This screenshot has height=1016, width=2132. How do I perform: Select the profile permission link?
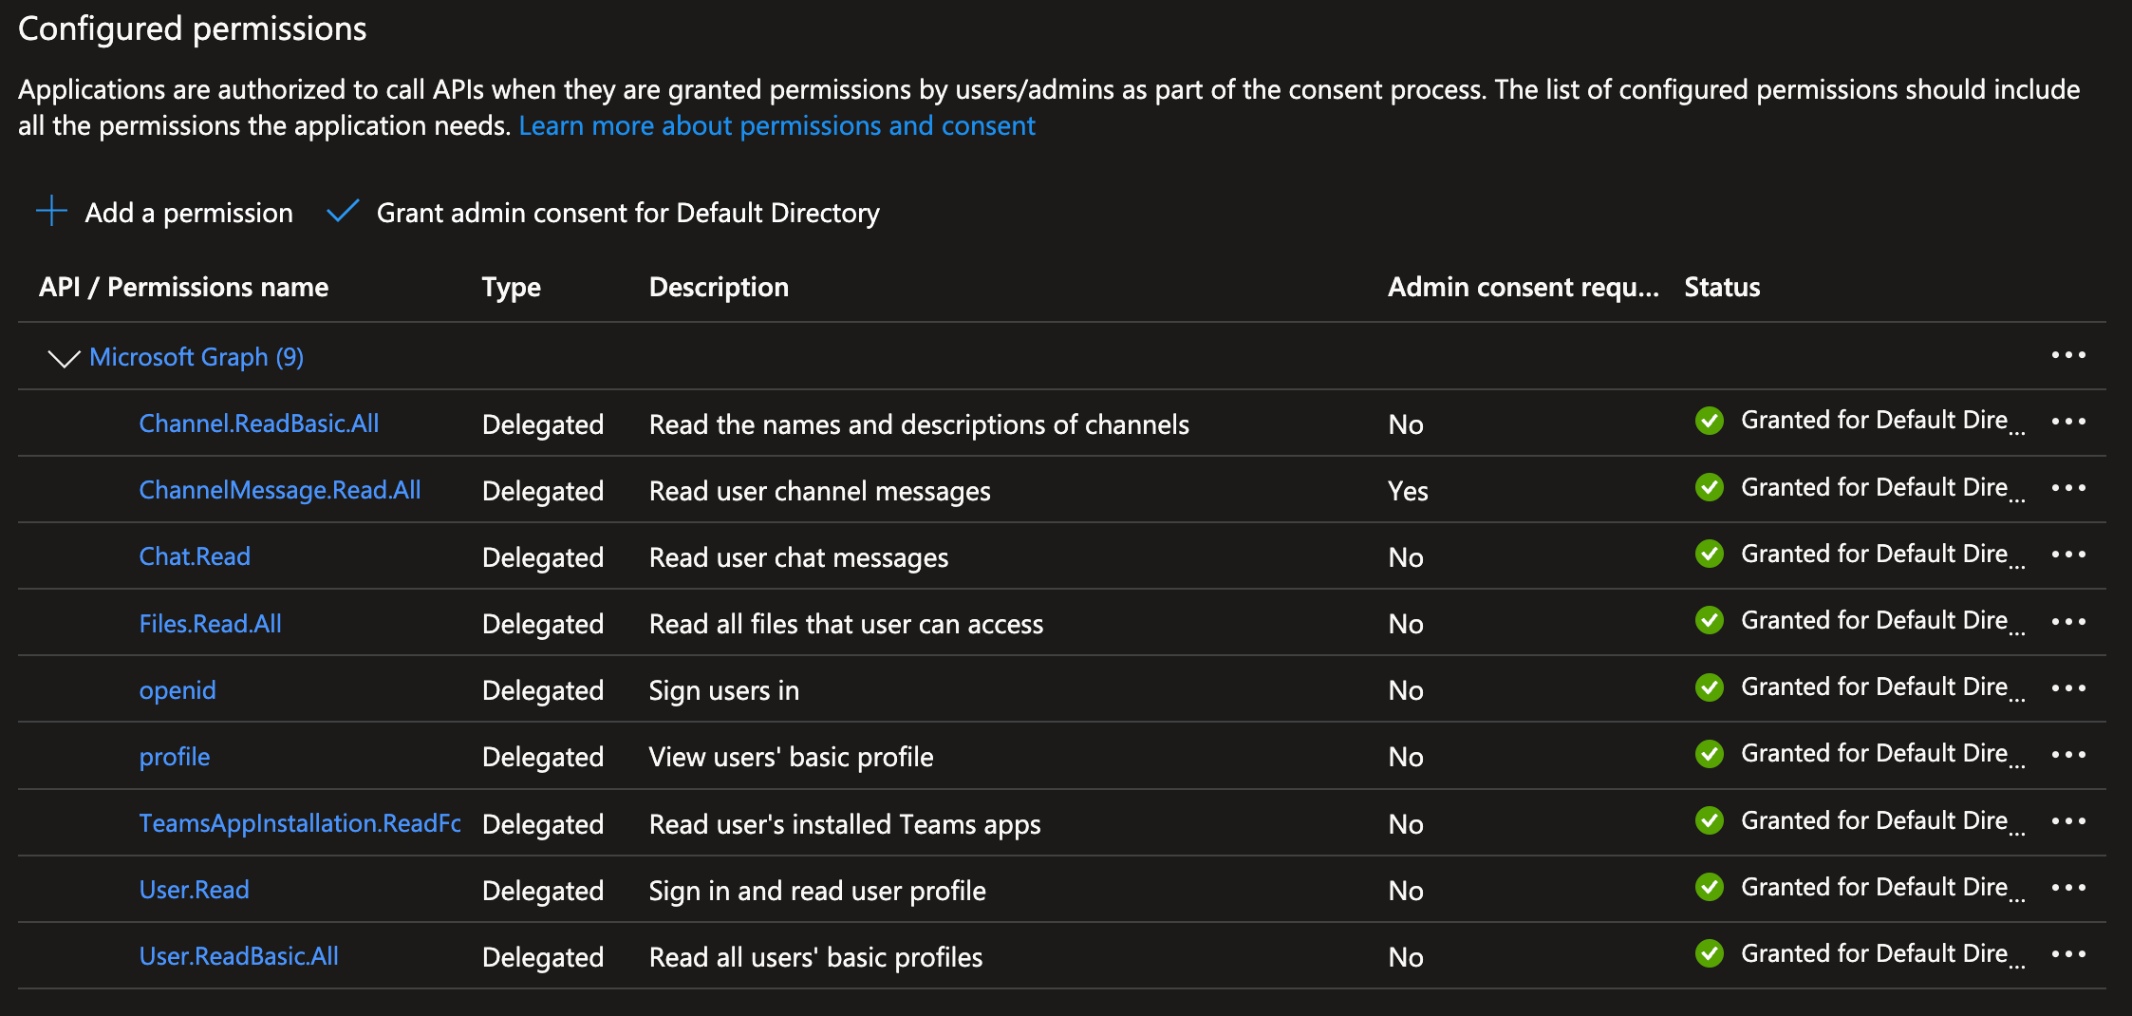175,757
